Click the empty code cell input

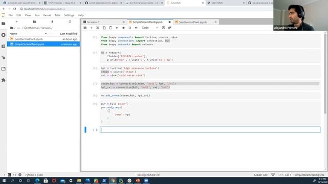(210, 130)
